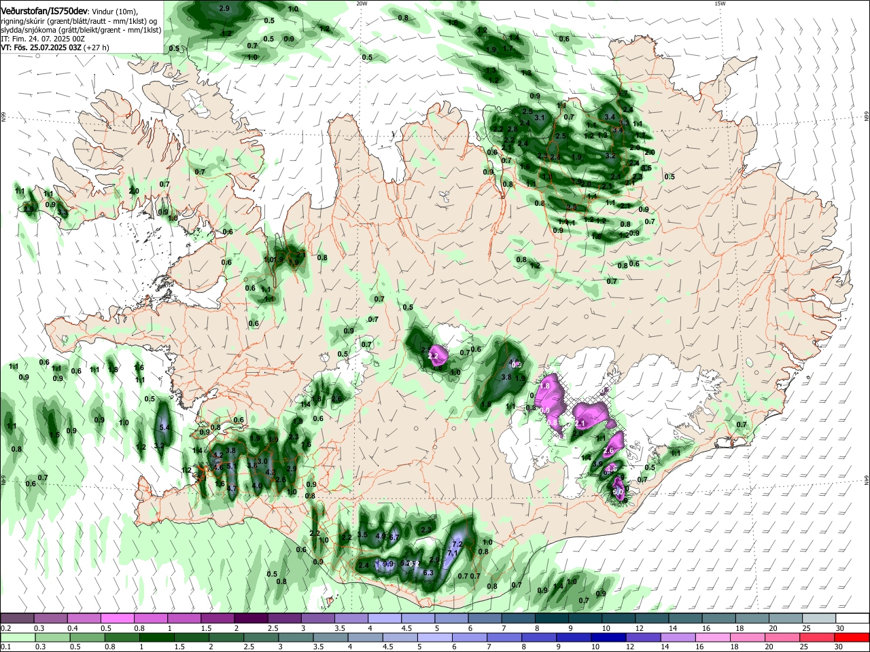
Task: Select the navy blue swatch between 10 and 12
Action: (608, 637)
